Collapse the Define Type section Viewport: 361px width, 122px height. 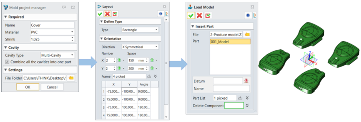point(102,22)
